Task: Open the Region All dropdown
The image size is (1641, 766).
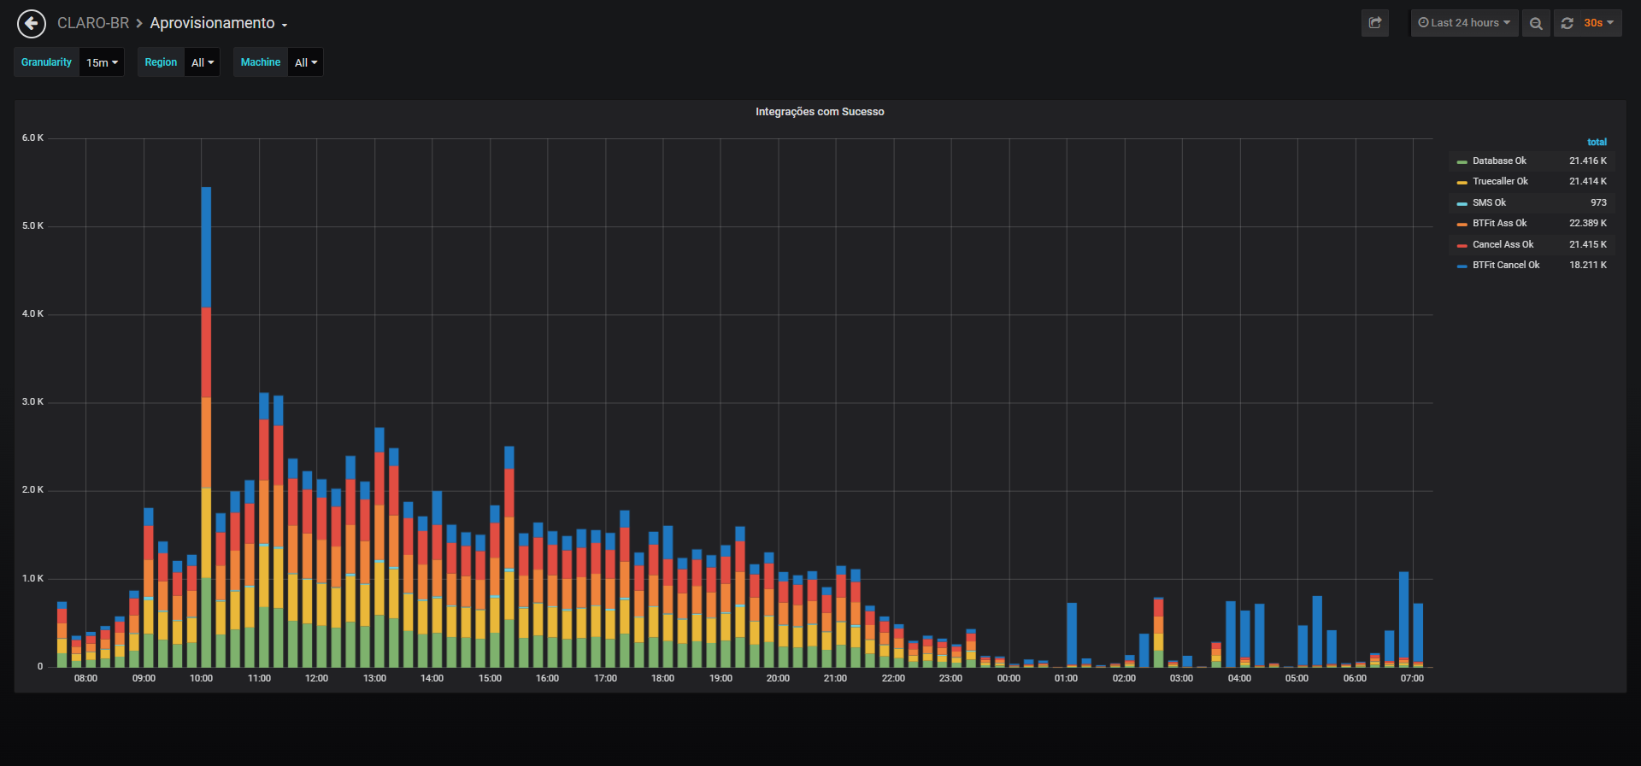Action: (x=203, y=62)
